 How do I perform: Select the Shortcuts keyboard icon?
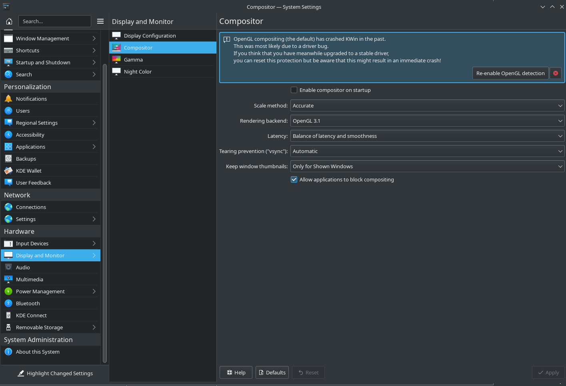tap(8, 50)
